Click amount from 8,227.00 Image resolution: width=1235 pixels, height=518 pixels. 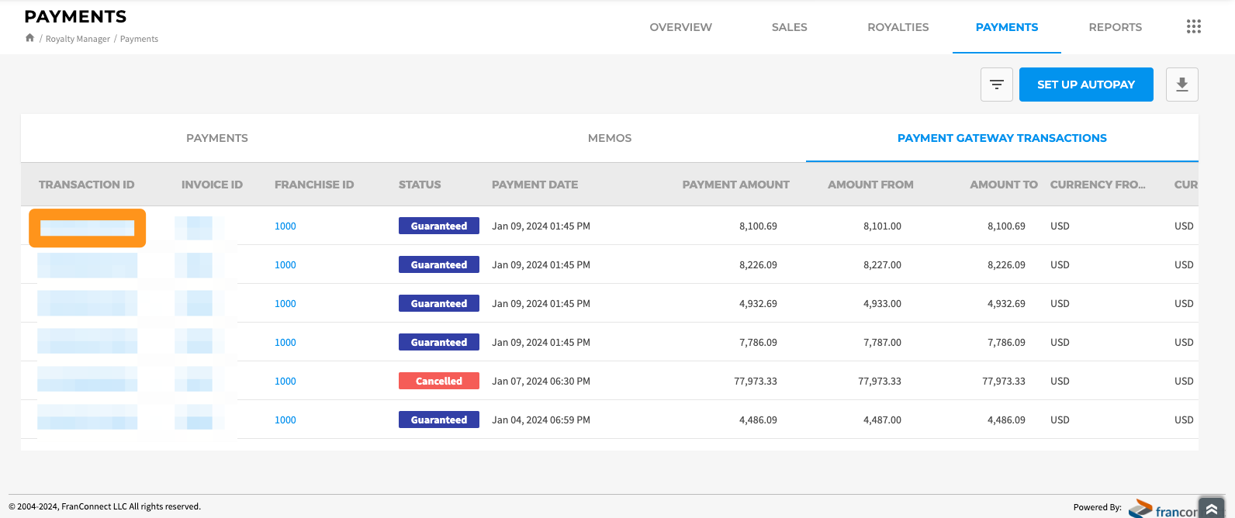coord(882,265)
